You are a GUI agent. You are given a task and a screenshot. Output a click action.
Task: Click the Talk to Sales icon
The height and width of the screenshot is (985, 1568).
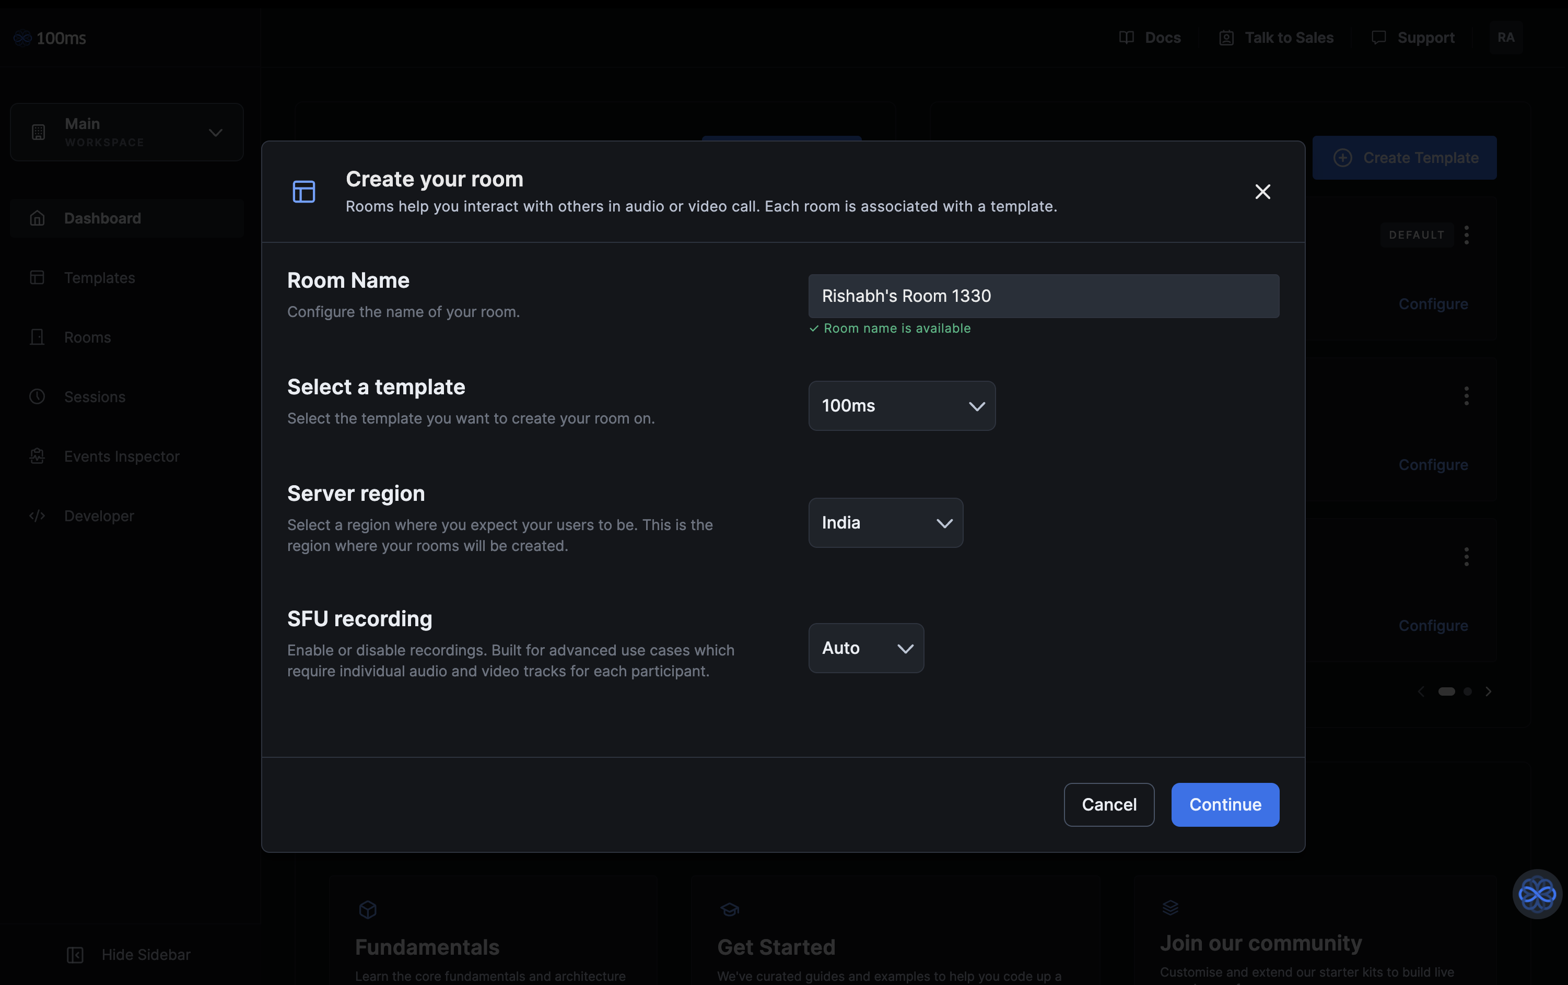(1226, 38)
